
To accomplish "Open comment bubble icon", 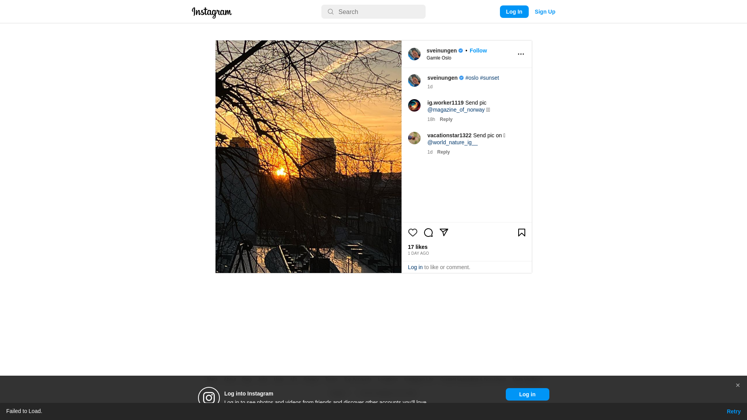I will (x=428, y=233).
